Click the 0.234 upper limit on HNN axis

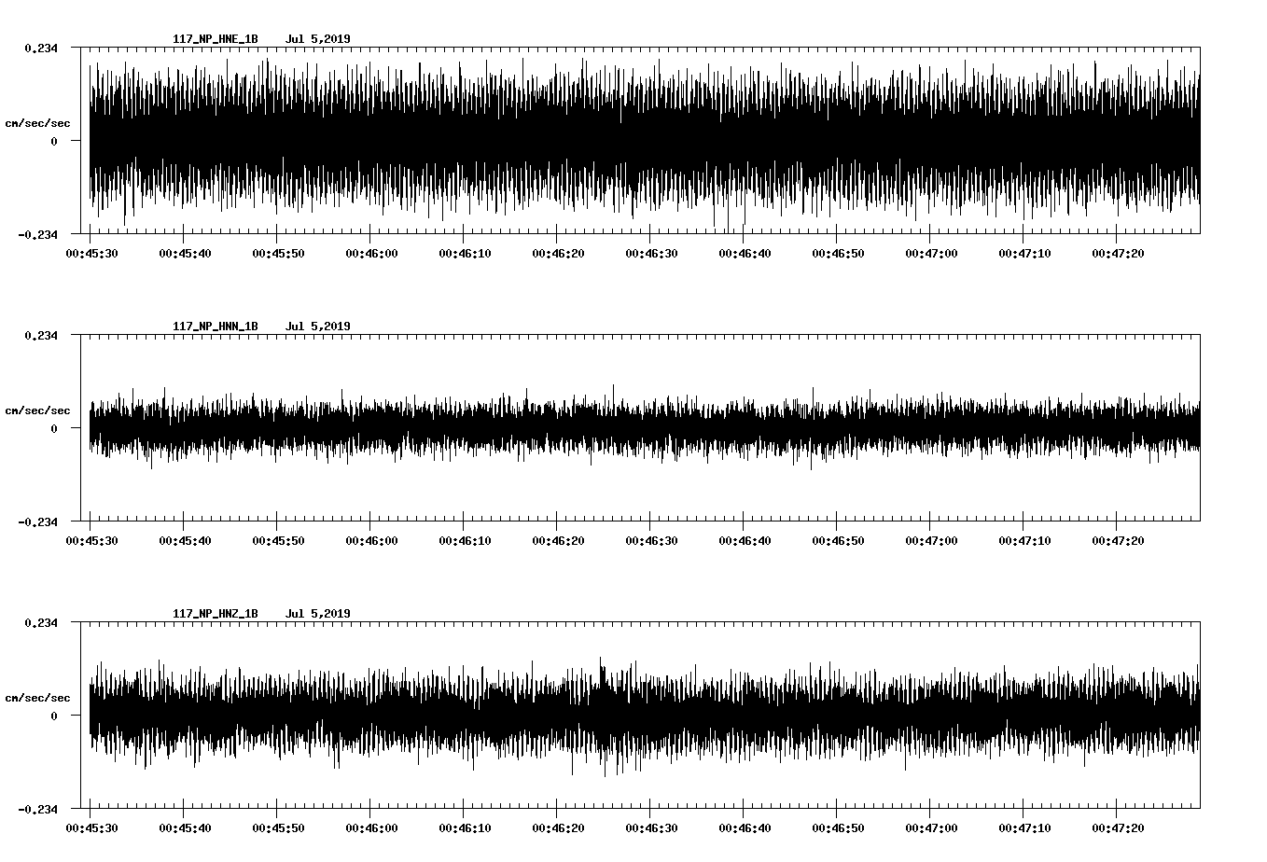(x=41, y=335)
